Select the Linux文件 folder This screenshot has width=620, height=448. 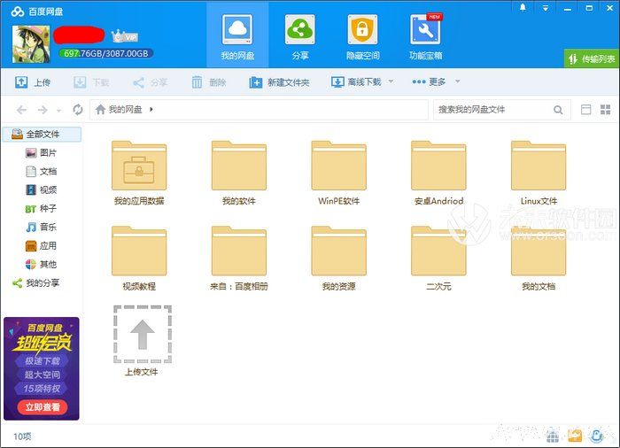pos(539,173)
